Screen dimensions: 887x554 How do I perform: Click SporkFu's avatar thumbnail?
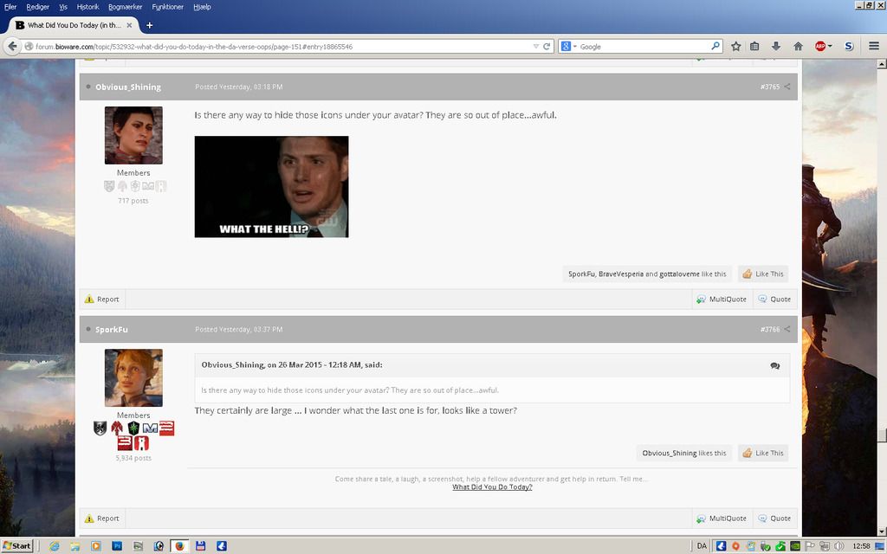click(133, 377)
